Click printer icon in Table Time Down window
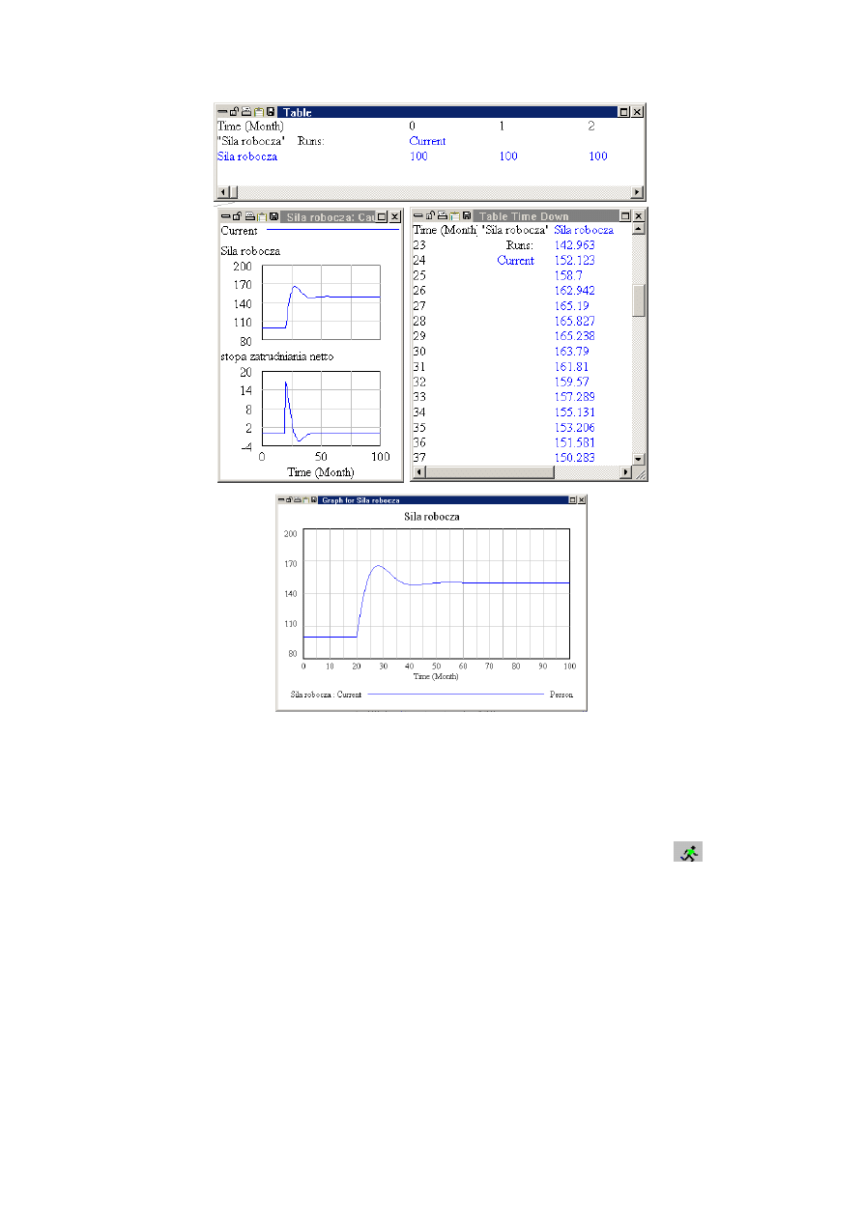 tap(443, 216)
